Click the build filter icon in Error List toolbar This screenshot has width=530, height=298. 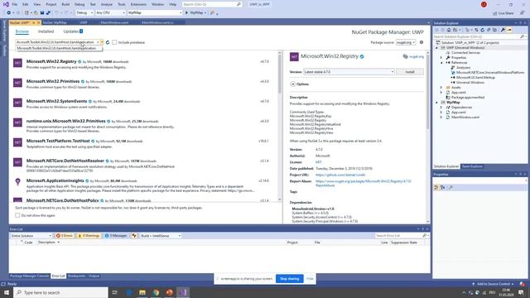pos(134,235)
